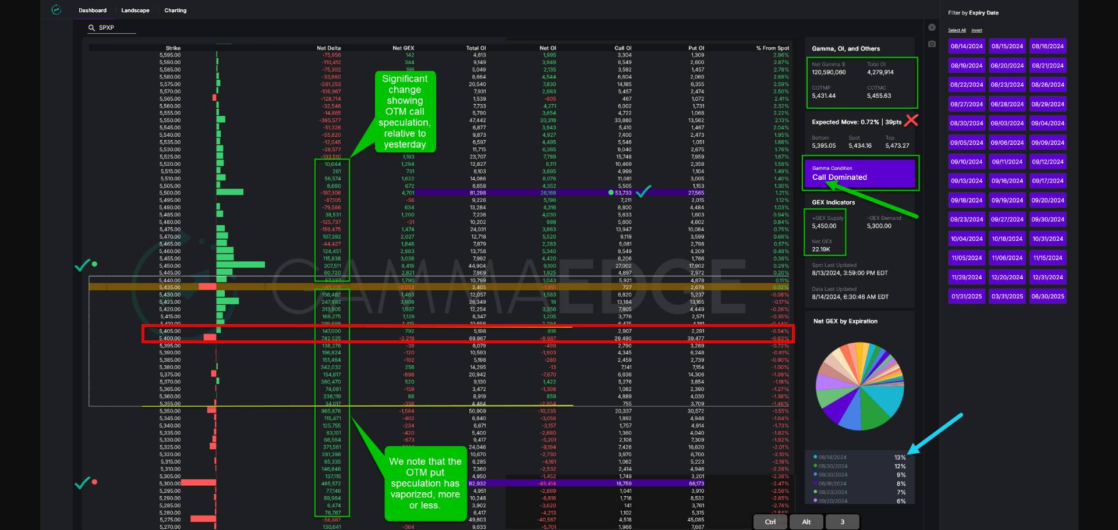Switch to the Charting tab
Image resolution: width=1118 pixels, height=530 pixels.
[x=175, y=10]
